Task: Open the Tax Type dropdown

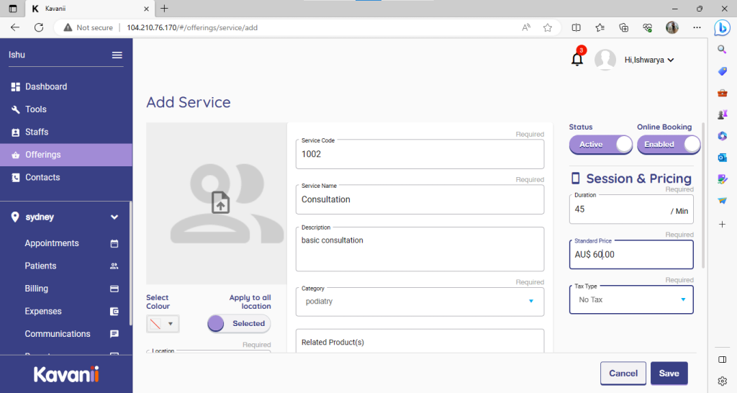Action: [630, 299]
